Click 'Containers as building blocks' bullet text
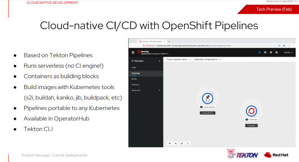Viewport: 299px width, 162px height. [61, 76]
